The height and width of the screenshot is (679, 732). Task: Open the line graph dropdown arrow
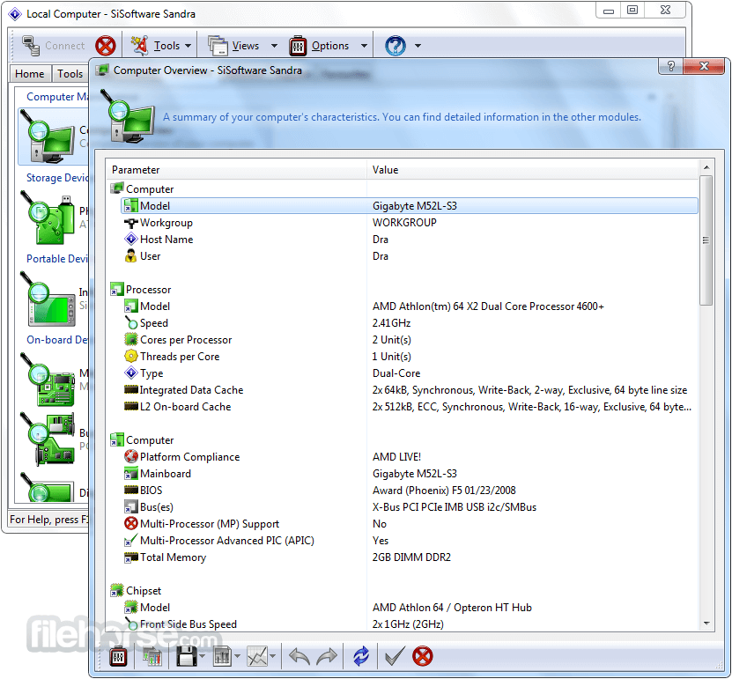[273, 657]
